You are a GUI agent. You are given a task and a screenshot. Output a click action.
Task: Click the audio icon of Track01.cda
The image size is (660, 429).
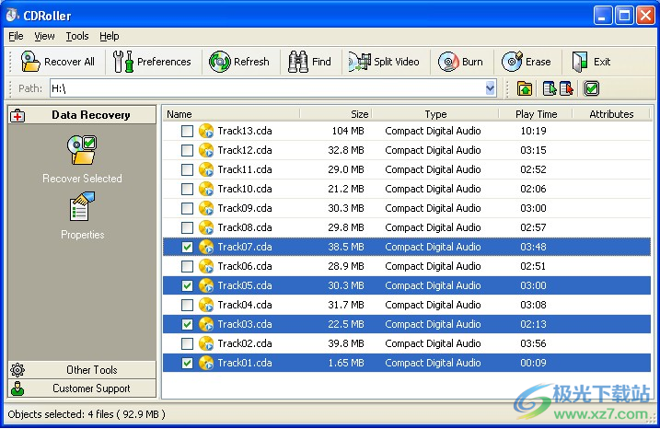[206, 364]
